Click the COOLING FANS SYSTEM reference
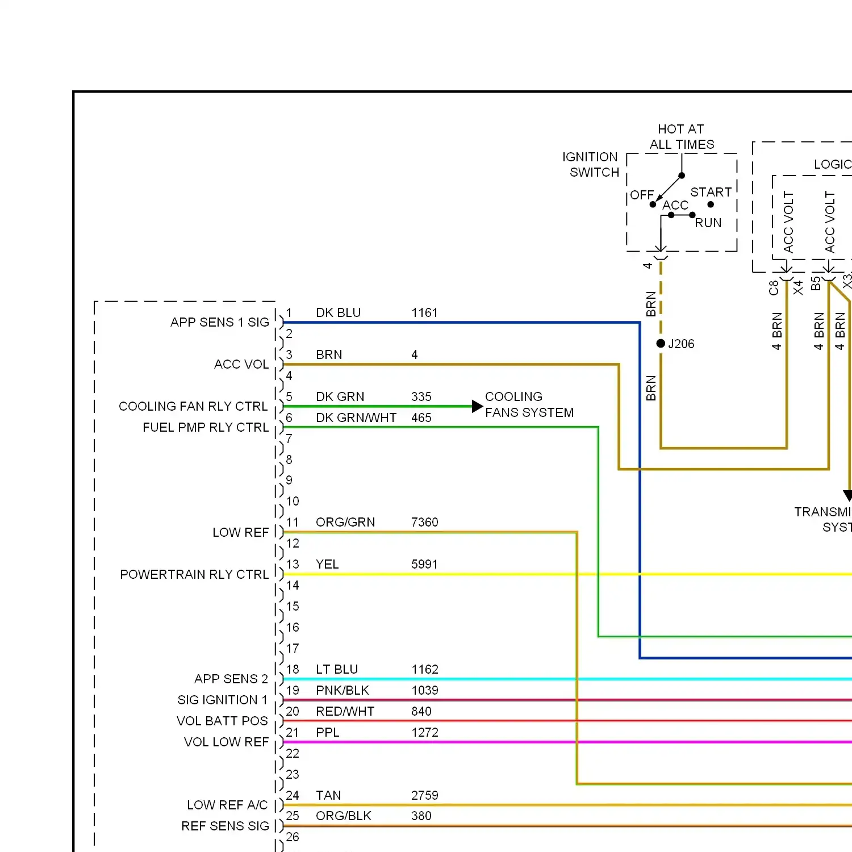This screenshot has width=852, height=852. 529,404
